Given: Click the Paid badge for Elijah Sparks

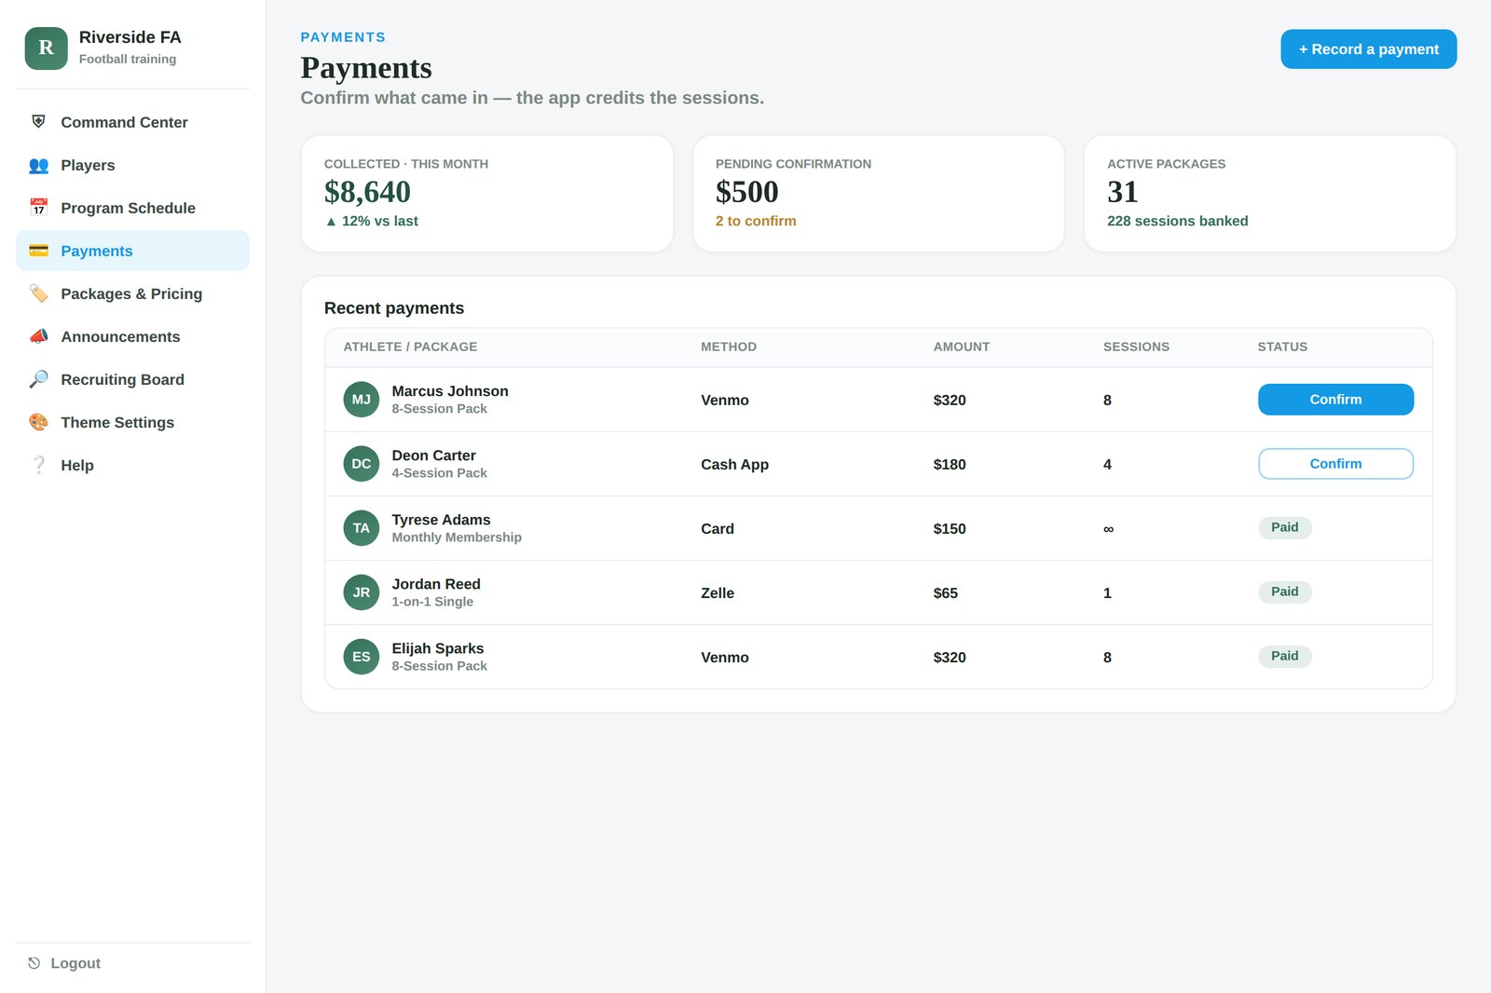Looking at the screenshot, I should (x=1285, y=656).
